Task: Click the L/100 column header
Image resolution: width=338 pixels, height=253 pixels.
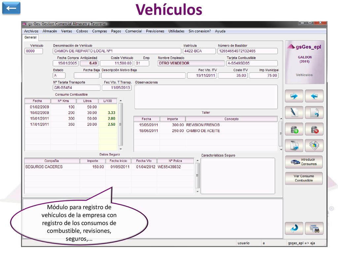Action: click(x=108, y=101)
